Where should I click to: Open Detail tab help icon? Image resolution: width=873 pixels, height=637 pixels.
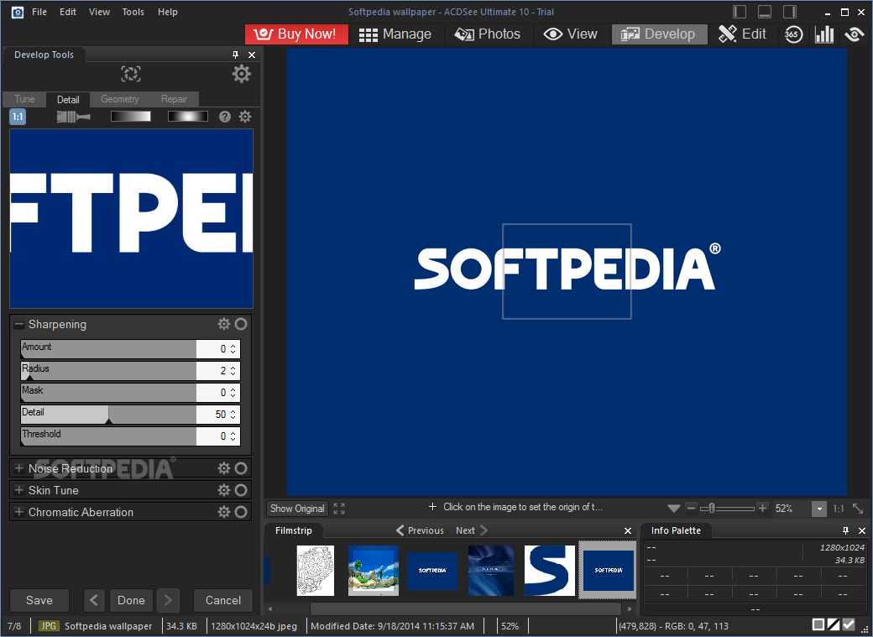point(225,117)
